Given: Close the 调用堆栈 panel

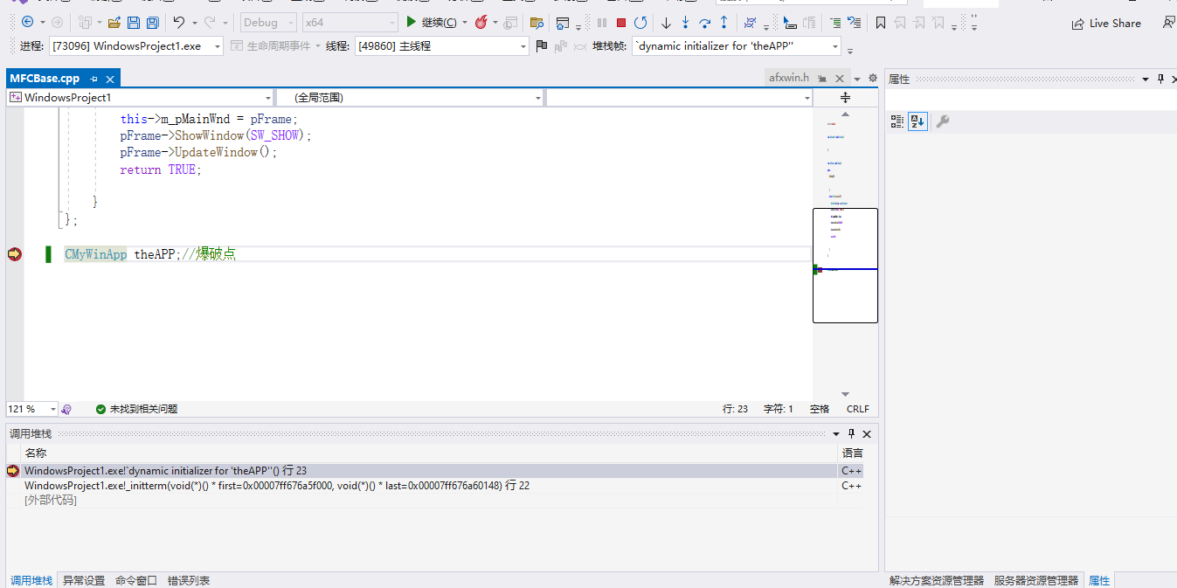Looking at the screenshot, I should [x=867, y=433].
